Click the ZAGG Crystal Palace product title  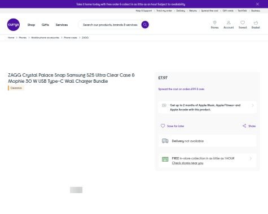pos(71,78)
